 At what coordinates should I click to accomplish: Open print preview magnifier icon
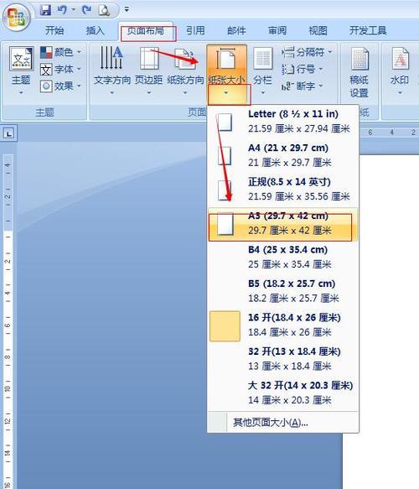point(104,10)
